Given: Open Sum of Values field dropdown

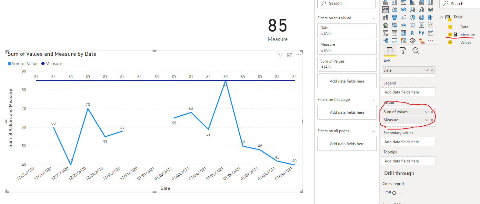Looking at the screenshot, I should 427,112.
